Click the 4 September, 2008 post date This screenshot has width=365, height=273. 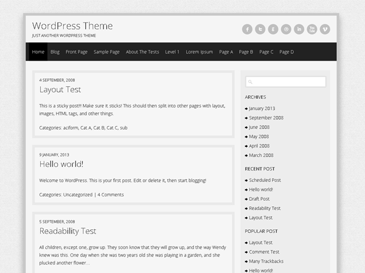(x=57, y=80)
